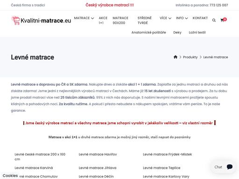Click the red vlastní rozměr announcement
Viewport: 239px width, 179px height.
click(x=119, y=123)
